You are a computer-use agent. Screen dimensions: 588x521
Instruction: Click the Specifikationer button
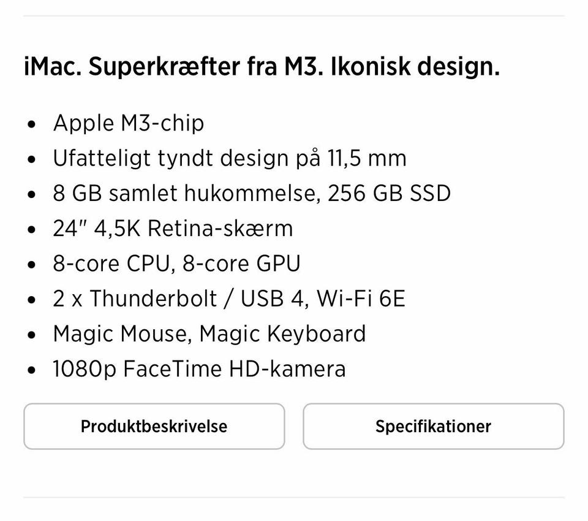[x=433, y=426]
